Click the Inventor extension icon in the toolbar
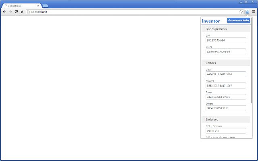The width and height of the screenshot is (258, 161). (x=247, y=12)
